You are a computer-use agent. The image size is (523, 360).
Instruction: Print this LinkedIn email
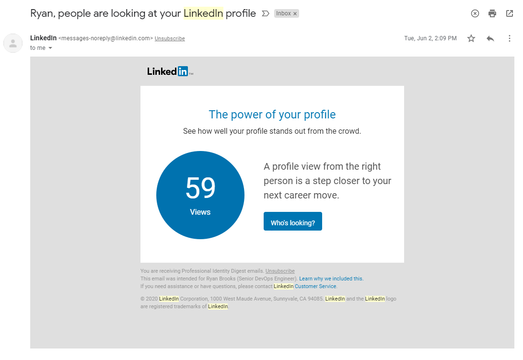pyautogui.click(x=492, y=13)
